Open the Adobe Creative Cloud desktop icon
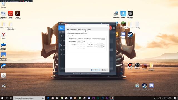Image resolution: width=178 pixels, height=100 pixels. pos(11,15)
